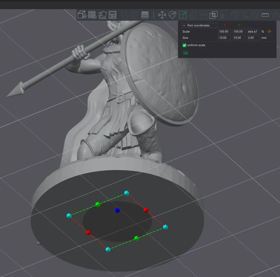280x277 pixels.
Task: Open the Measure ruler tool
Action: coord(265,15)
